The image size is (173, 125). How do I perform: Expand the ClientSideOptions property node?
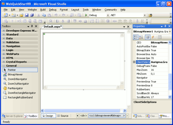[x=134, y=62]
